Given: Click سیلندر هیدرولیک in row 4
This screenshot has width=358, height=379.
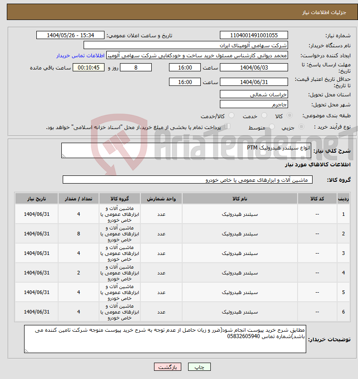Looking at the screenshot, I should click(239, 273).
